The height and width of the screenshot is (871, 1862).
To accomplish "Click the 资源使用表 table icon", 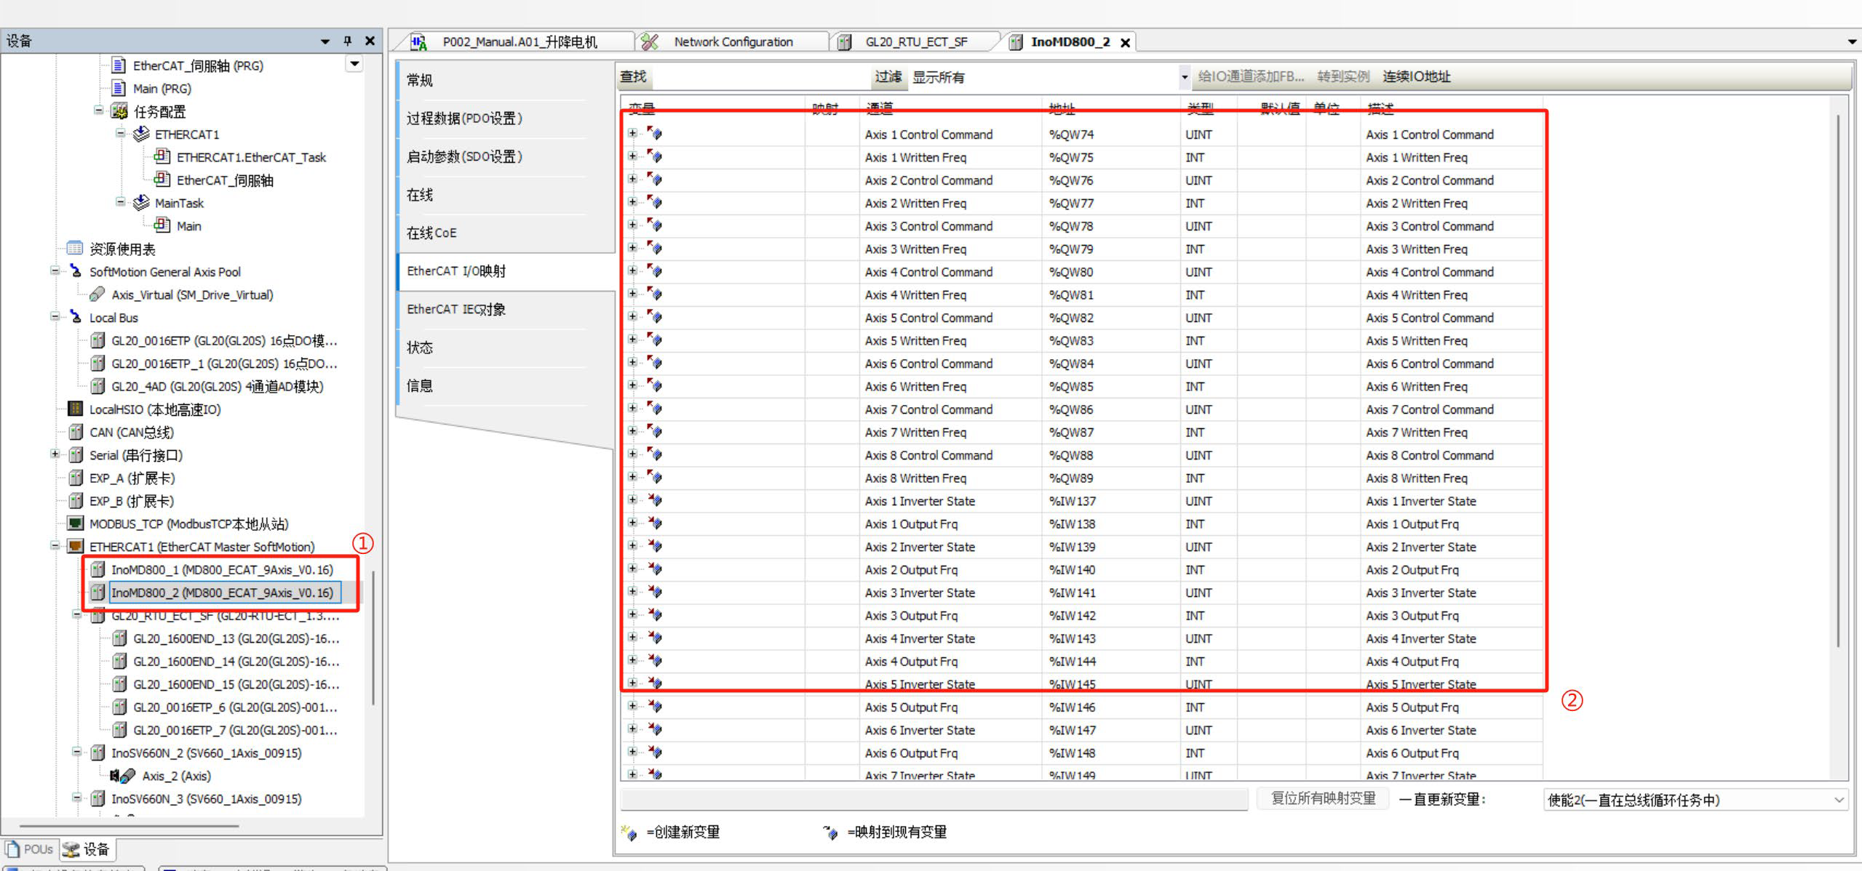I will tap(75, 249).
